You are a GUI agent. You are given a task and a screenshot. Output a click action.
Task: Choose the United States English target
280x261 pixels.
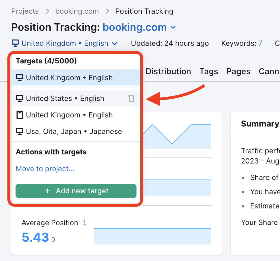76,98
